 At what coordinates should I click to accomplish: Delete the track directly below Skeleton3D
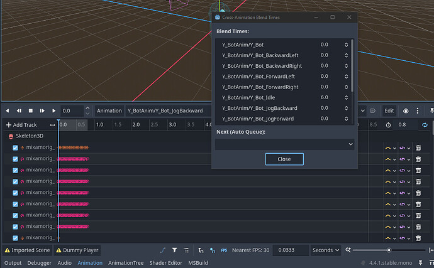(x=418, y=148)
